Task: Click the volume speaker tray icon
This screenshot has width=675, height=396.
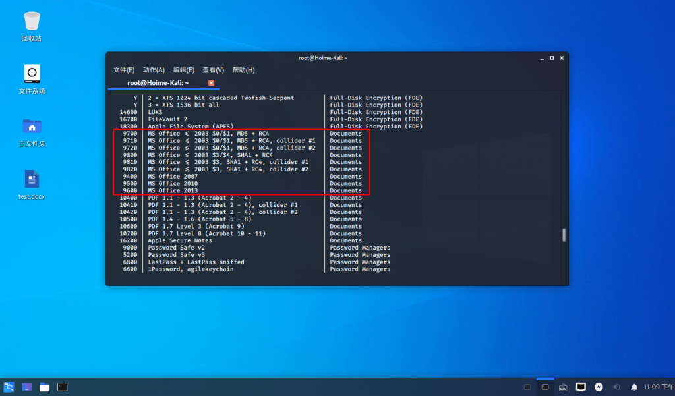Action: 617,387
